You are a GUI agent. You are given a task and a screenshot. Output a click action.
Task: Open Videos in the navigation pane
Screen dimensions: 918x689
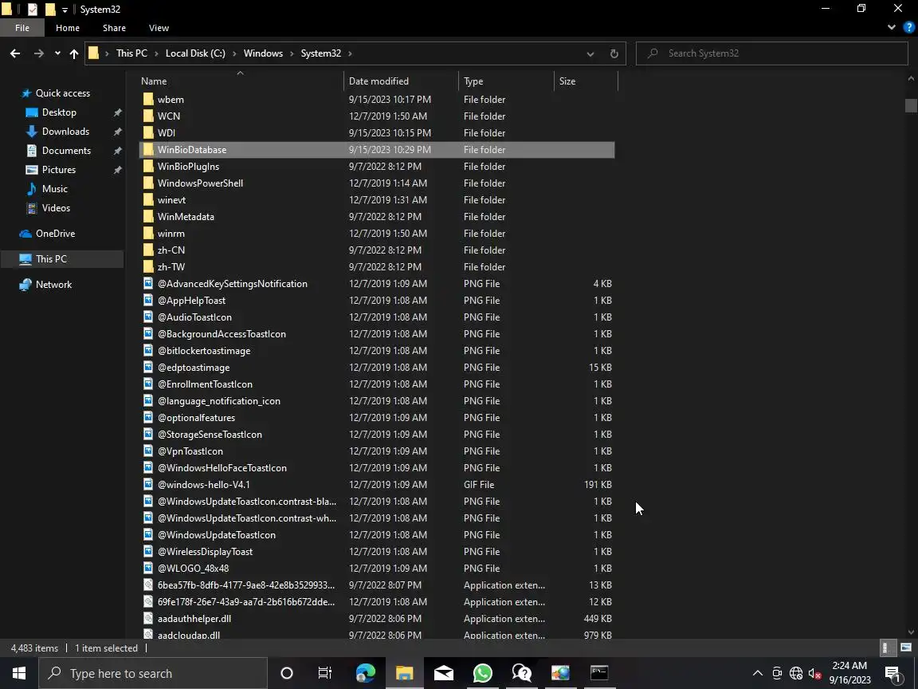pyautogui.click(x=56, y=208)
